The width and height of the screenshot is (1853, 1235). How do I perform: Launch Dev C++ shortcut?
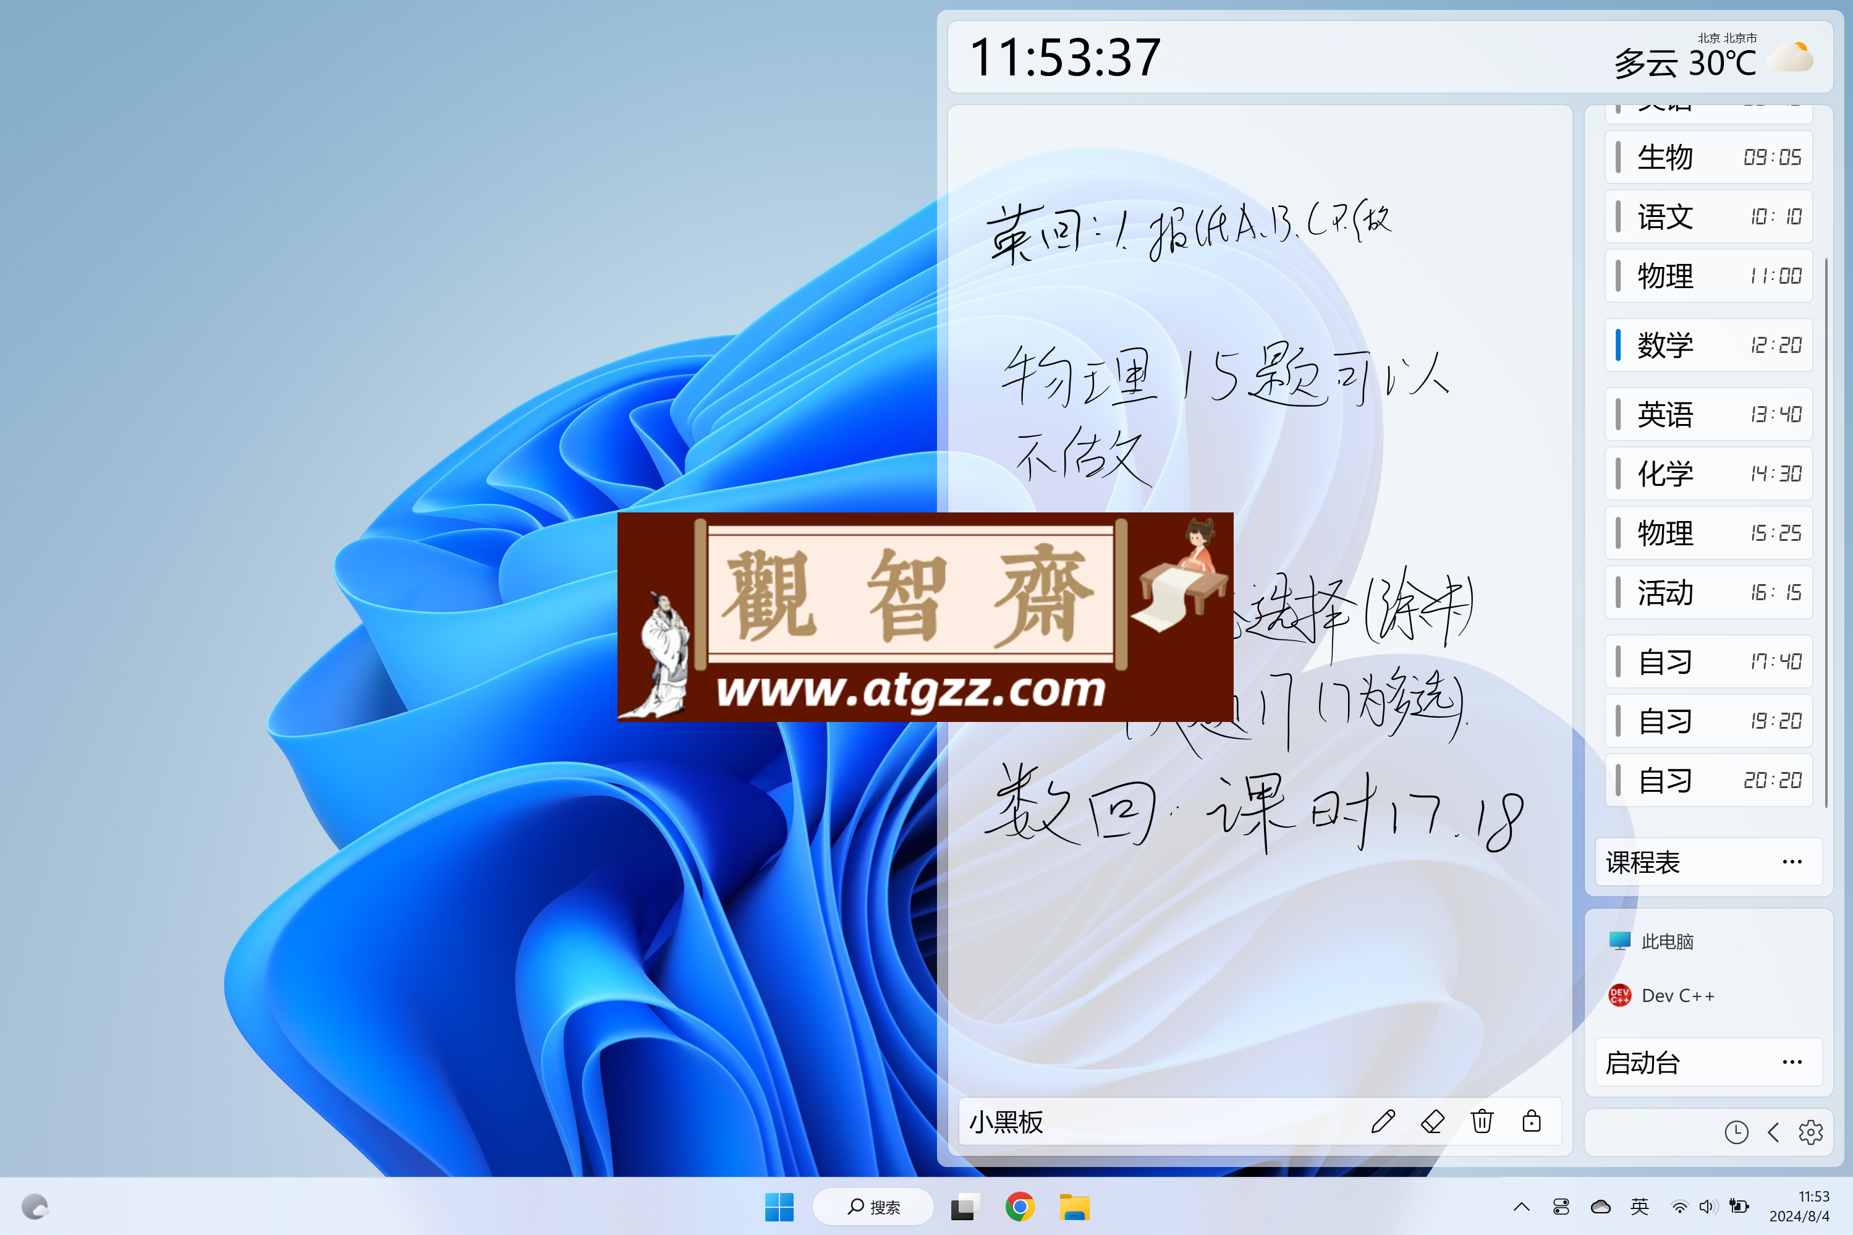pos(1661,996)
